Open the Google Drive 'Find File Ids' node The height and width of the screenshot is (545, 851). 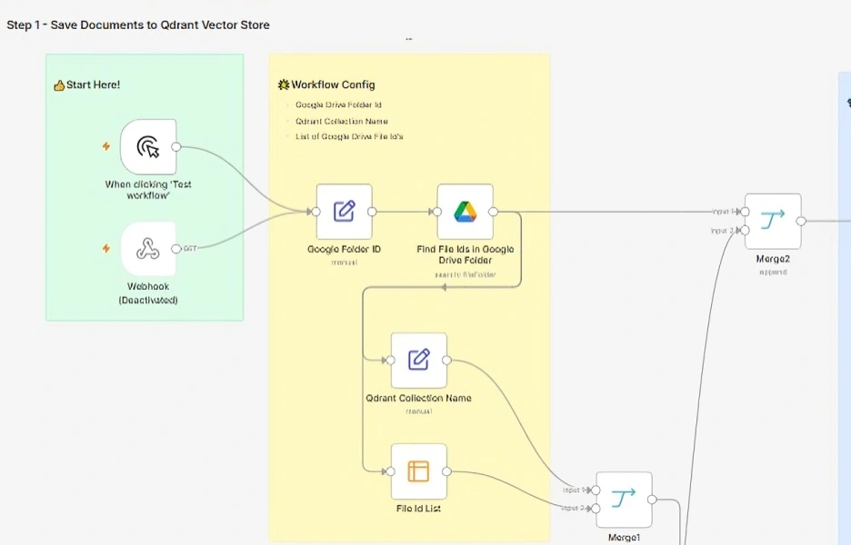466,212
